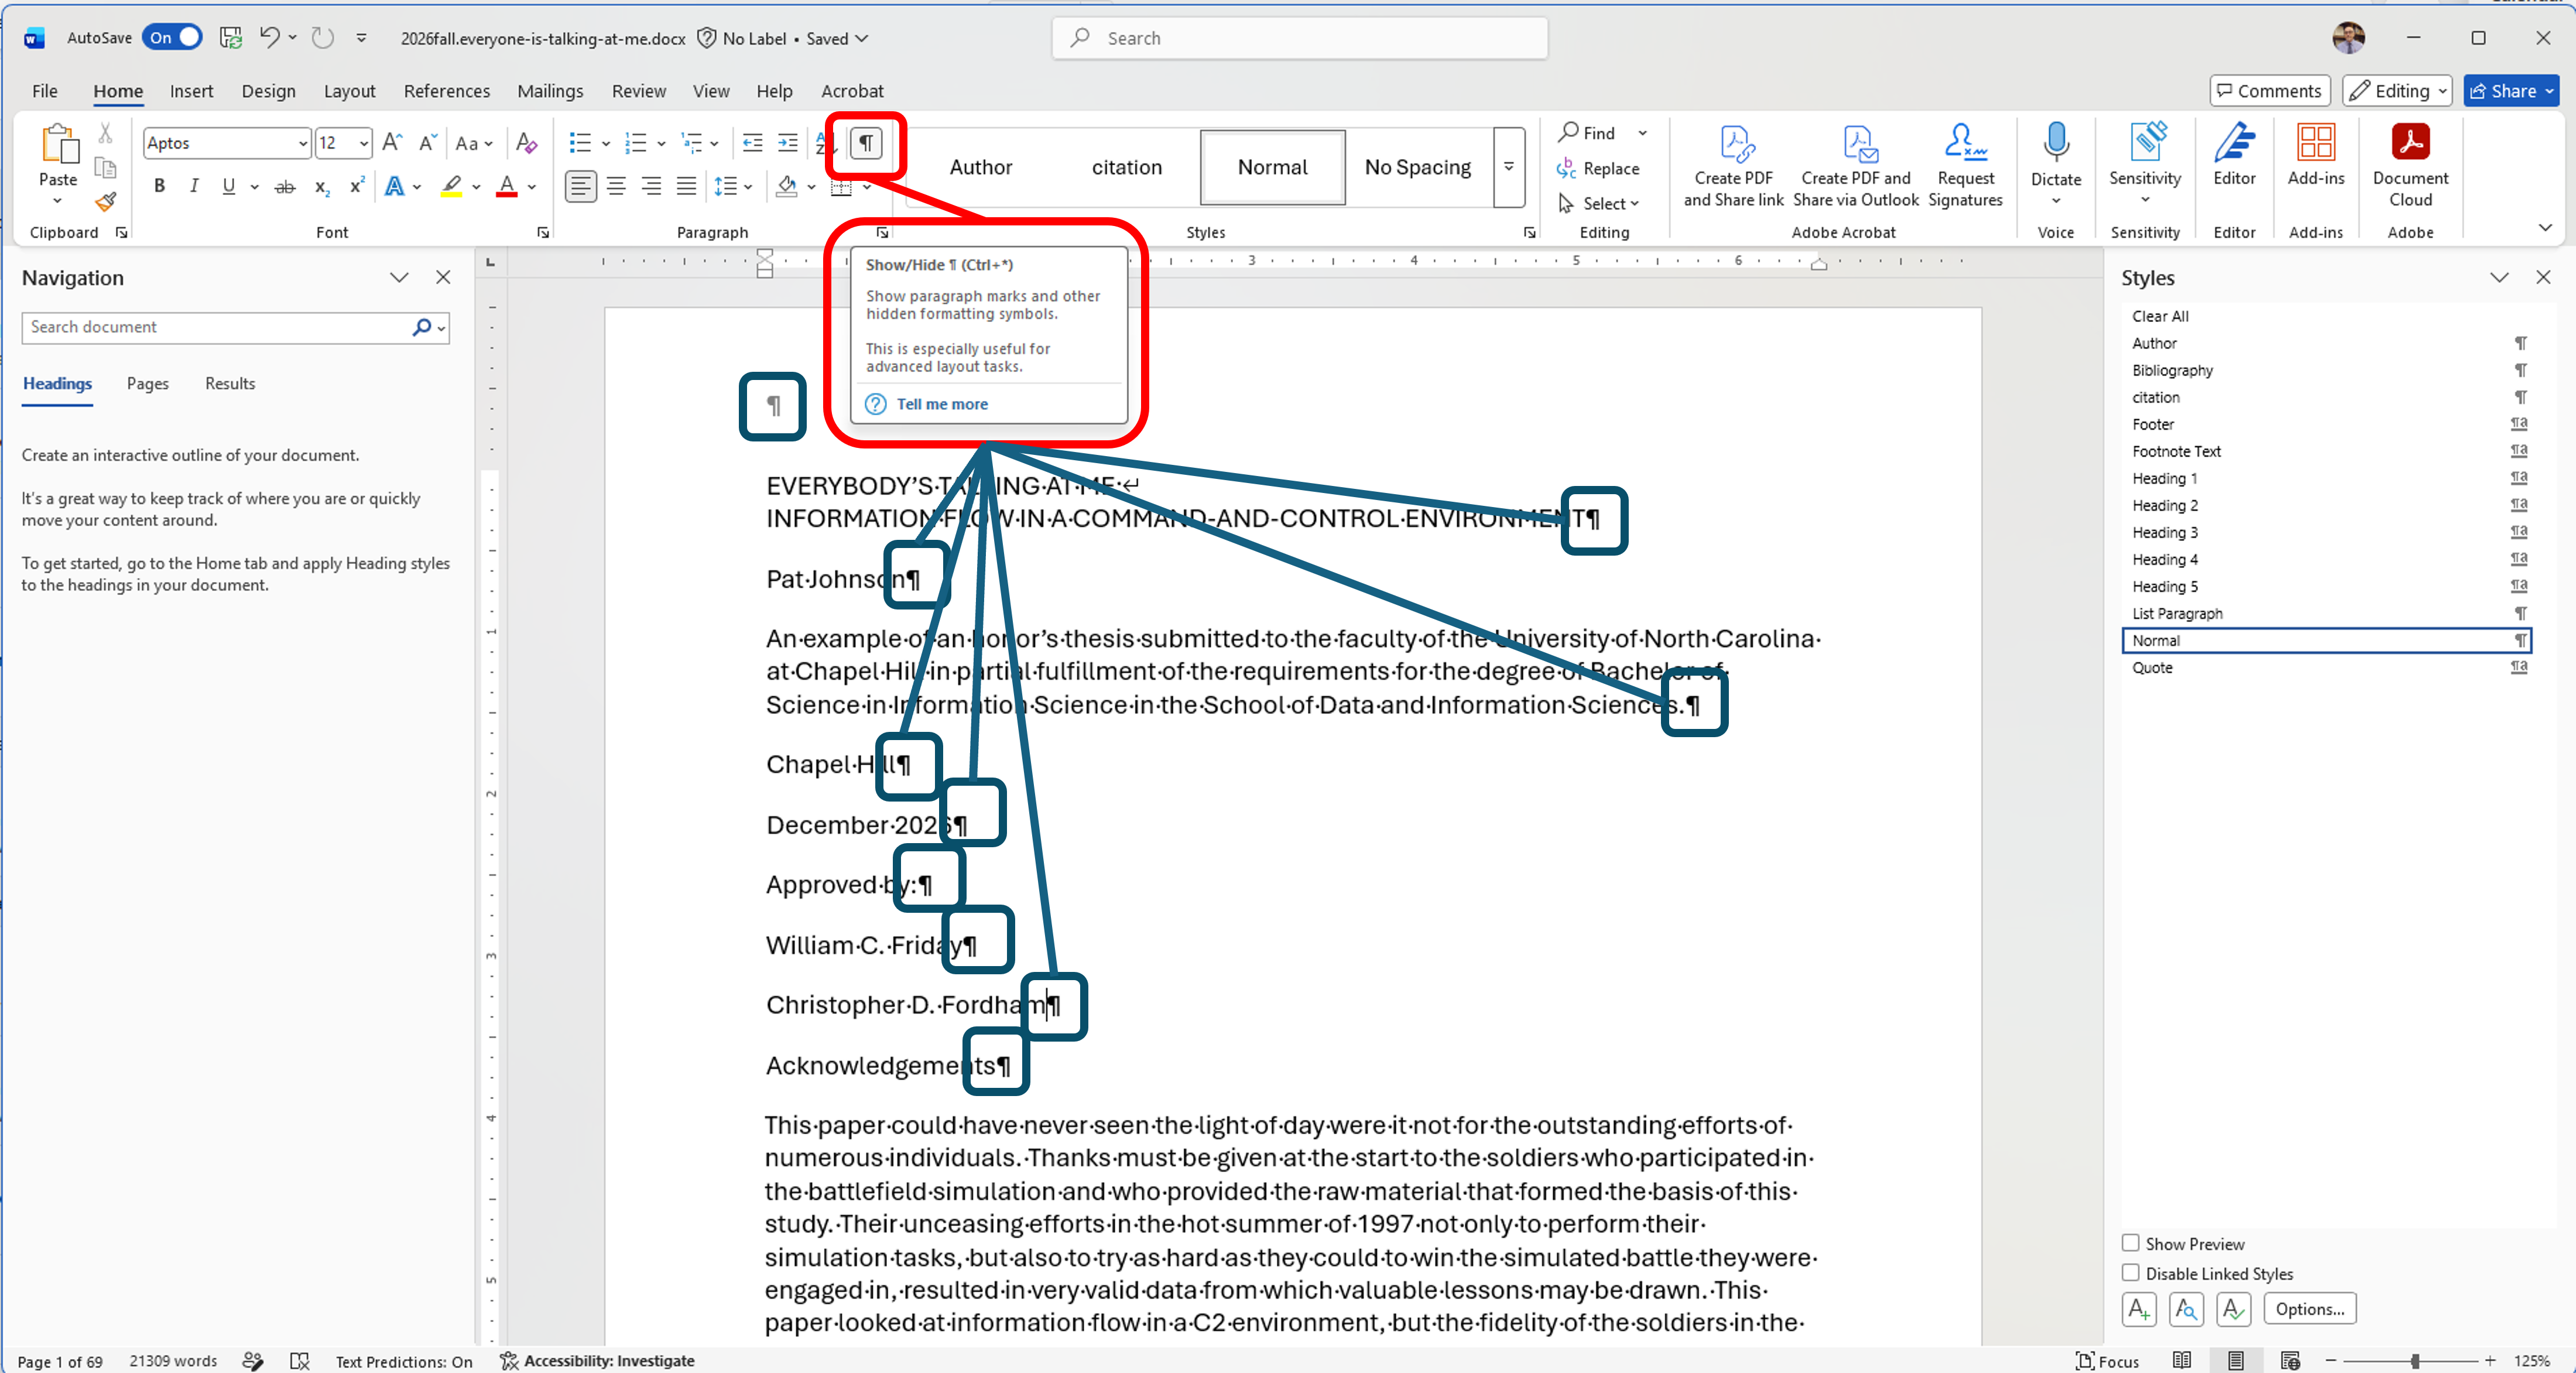Click the Cut scissors icon
Screen dimensions: 2576x1373
click(105, 133)
